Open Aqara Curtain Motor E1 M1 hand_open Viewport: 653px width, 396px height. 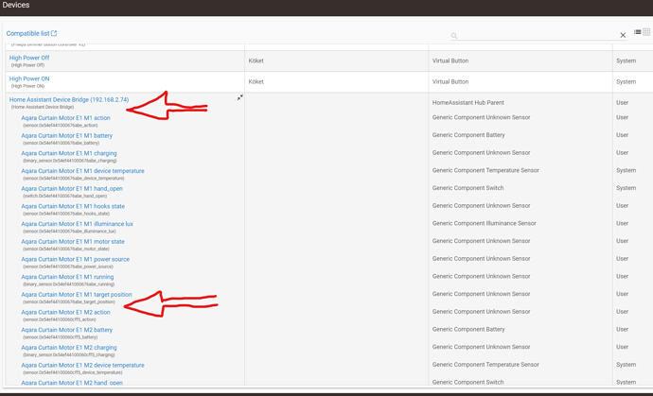click(x=72, y=189)
